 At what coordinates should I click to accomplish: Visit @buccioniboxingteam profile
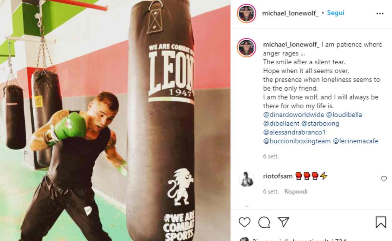coord(297,141)
